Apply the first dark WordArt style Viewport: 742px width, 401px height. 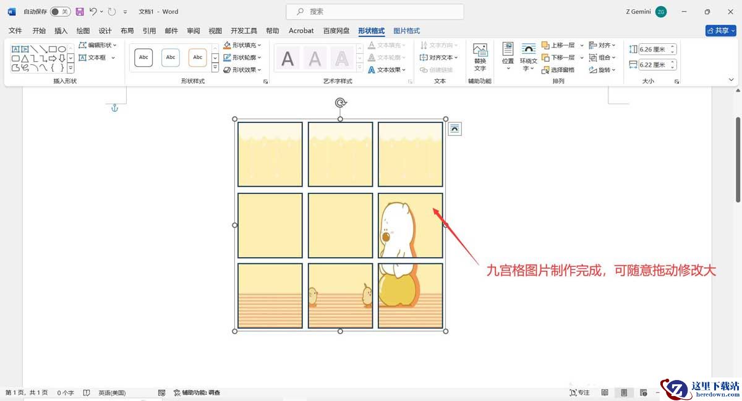pos(288,59)
